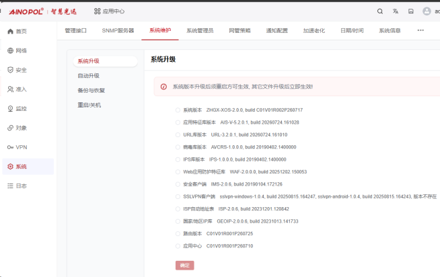440x277 pixels.
Task: Go to 首页 home in sidebar
Action: pos(17,31)
